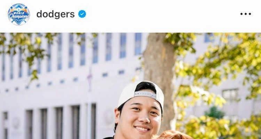
Task: Open the dodgers username profile link
Action: pyautogui.click(x=55, y=14)
